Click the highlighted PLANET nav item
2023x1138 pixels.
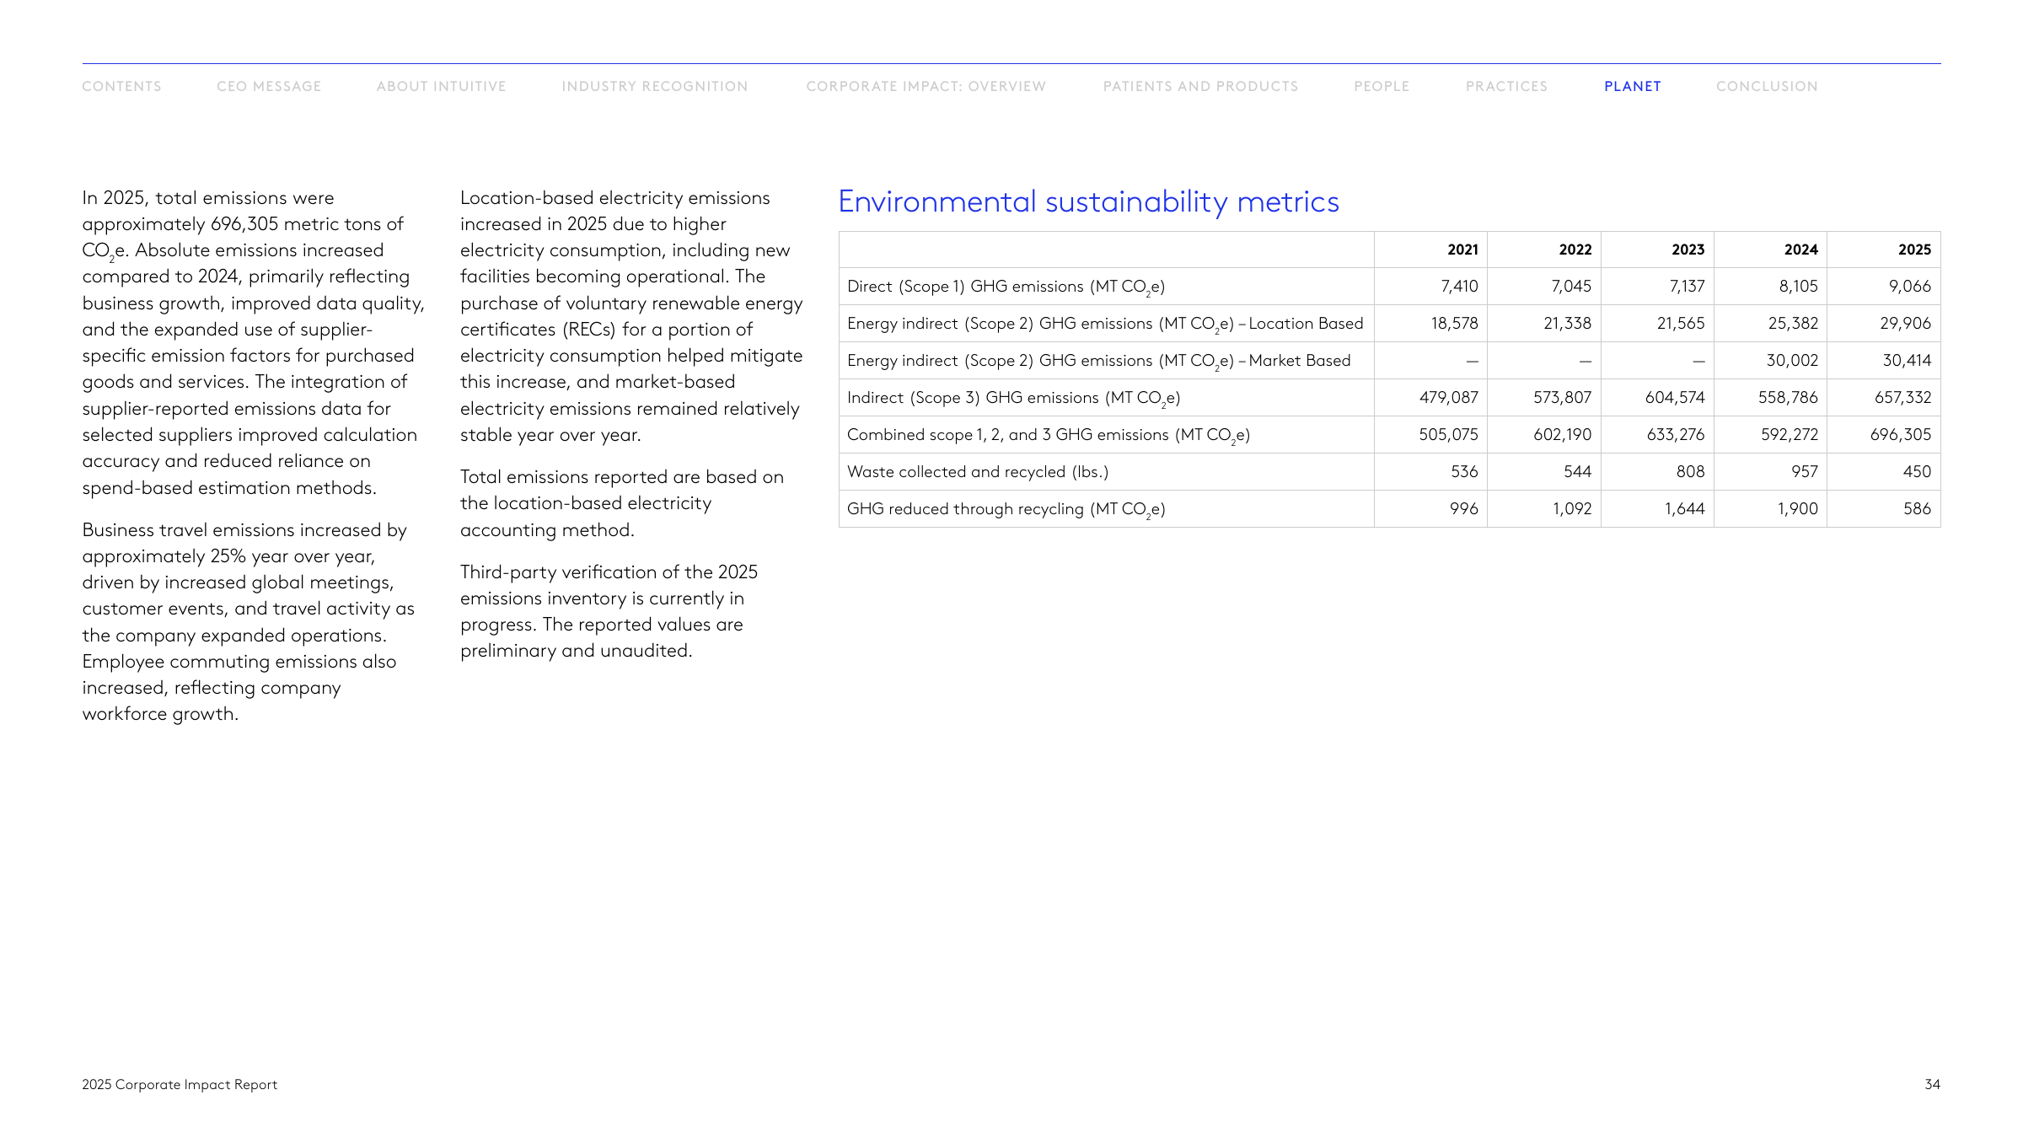(1633, 86)
